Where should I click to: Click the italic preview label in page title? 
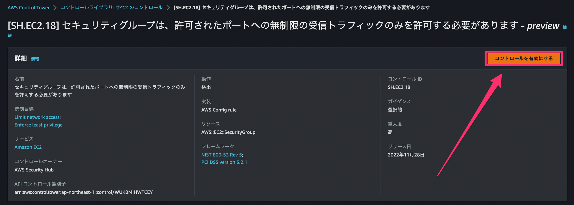point(543,26)
